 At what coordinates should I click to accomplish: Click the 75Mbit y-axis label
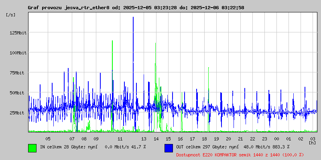(x=18, y=73)
